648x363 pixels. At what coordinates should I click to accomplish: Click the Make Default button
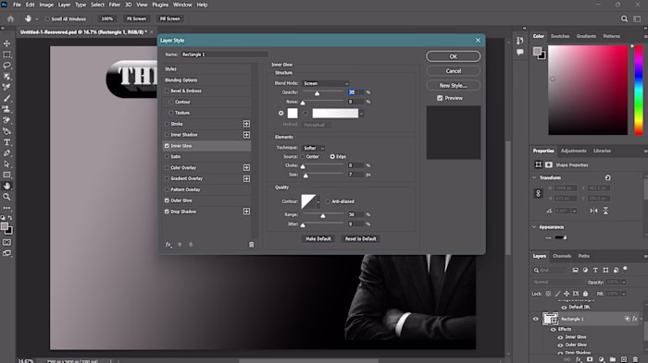pyautogui.click(x=318, y=239)
